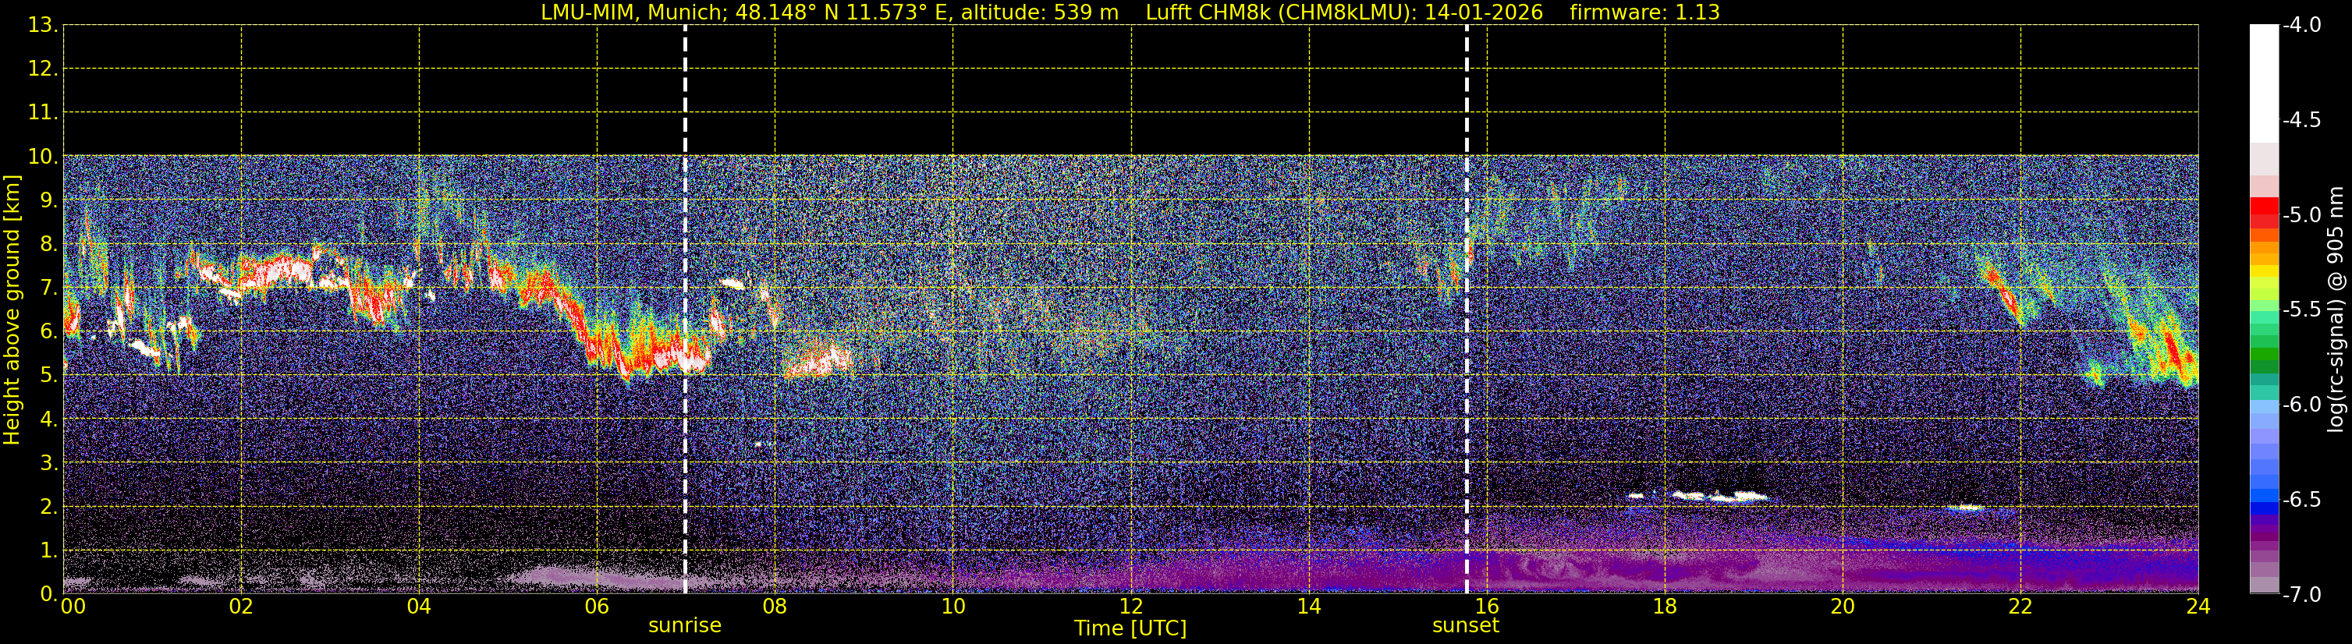2352x644 pixels.
Task: Click the '20' time axis tick label
Action: tap(1843, 607)
